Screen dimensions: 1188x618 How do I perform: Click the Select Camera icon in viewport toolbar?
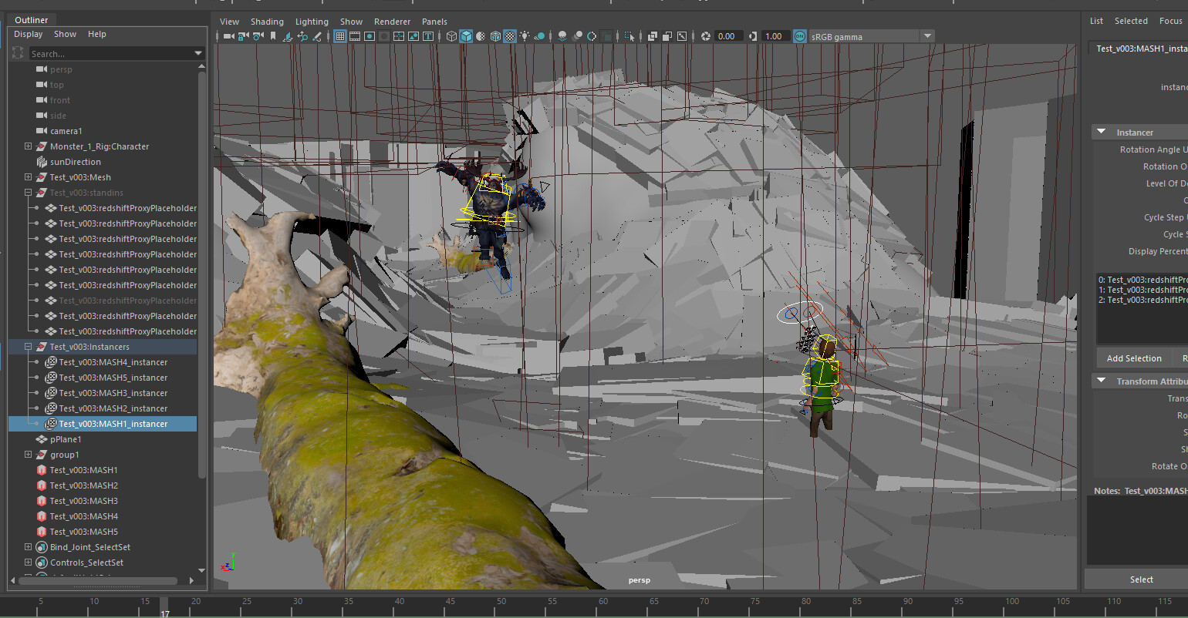click(x=228, y=36)
